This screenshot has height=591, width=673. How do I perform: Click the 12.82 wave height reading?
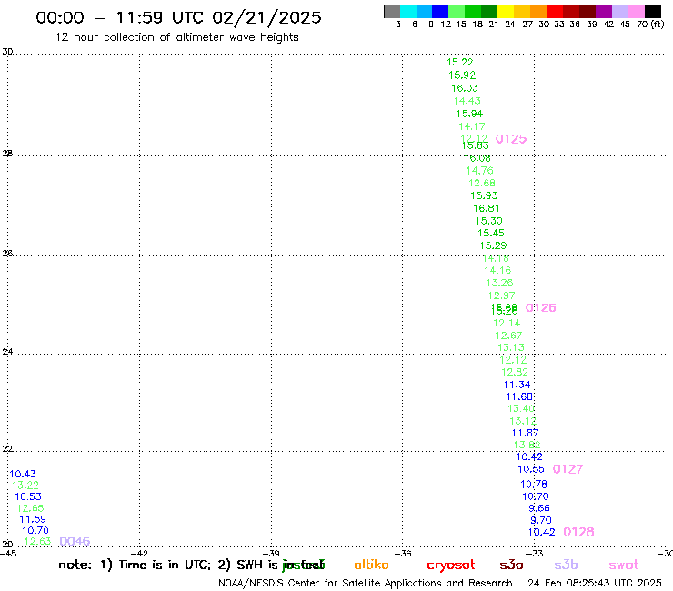515,372
